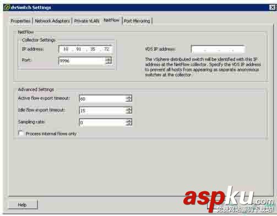Click the NetFlow tab
This screenshot has height=216, width=277.
[111, 20]
